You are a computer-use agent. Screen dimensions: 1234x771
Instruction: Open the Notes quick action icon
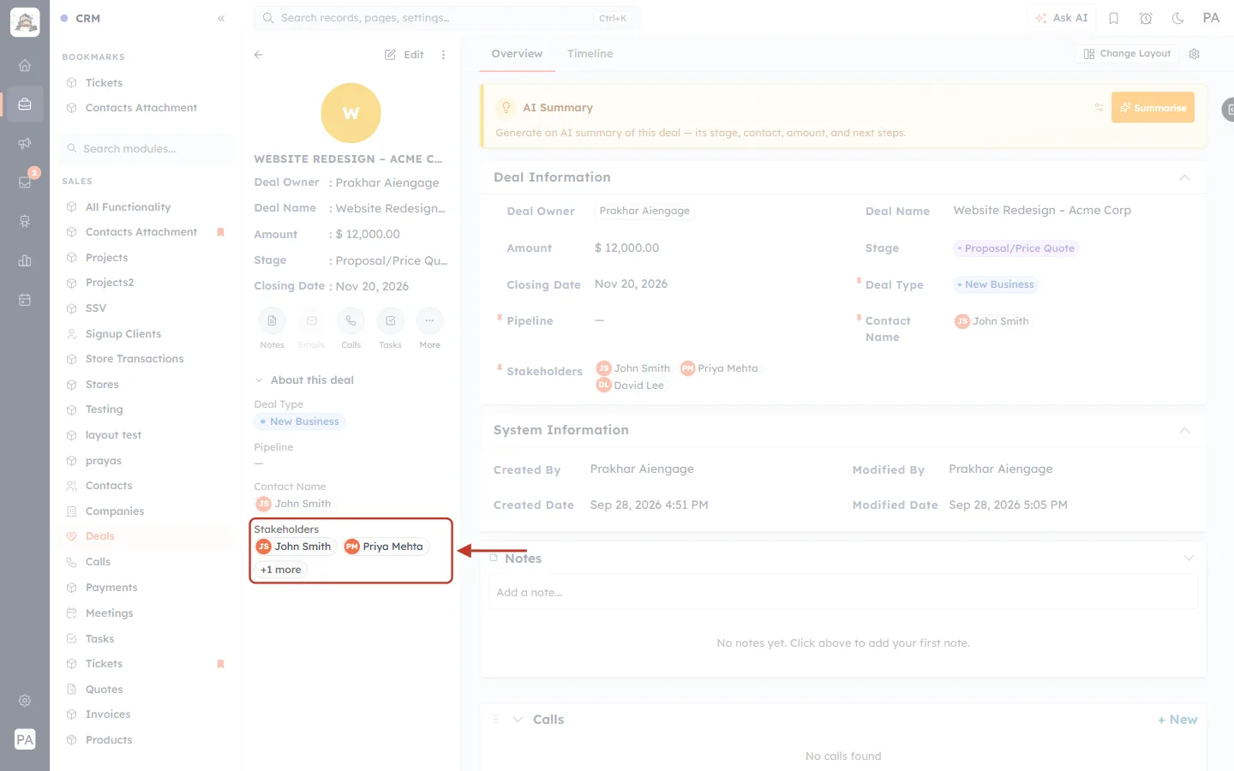point(272,320)
